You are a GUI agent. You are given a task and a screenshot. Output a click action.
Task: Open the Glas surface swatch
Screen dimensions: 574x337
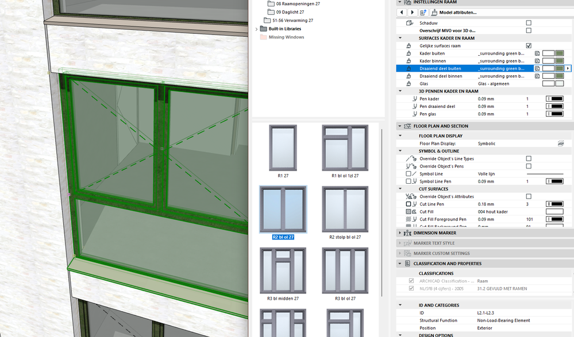point(553,84)
